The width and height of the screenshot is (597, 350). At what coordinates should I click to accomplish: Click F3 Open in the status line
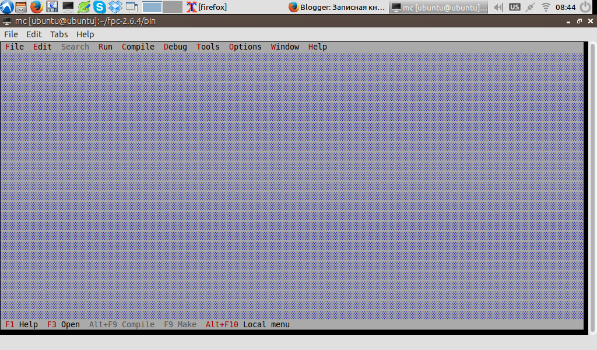coord(63,324)
